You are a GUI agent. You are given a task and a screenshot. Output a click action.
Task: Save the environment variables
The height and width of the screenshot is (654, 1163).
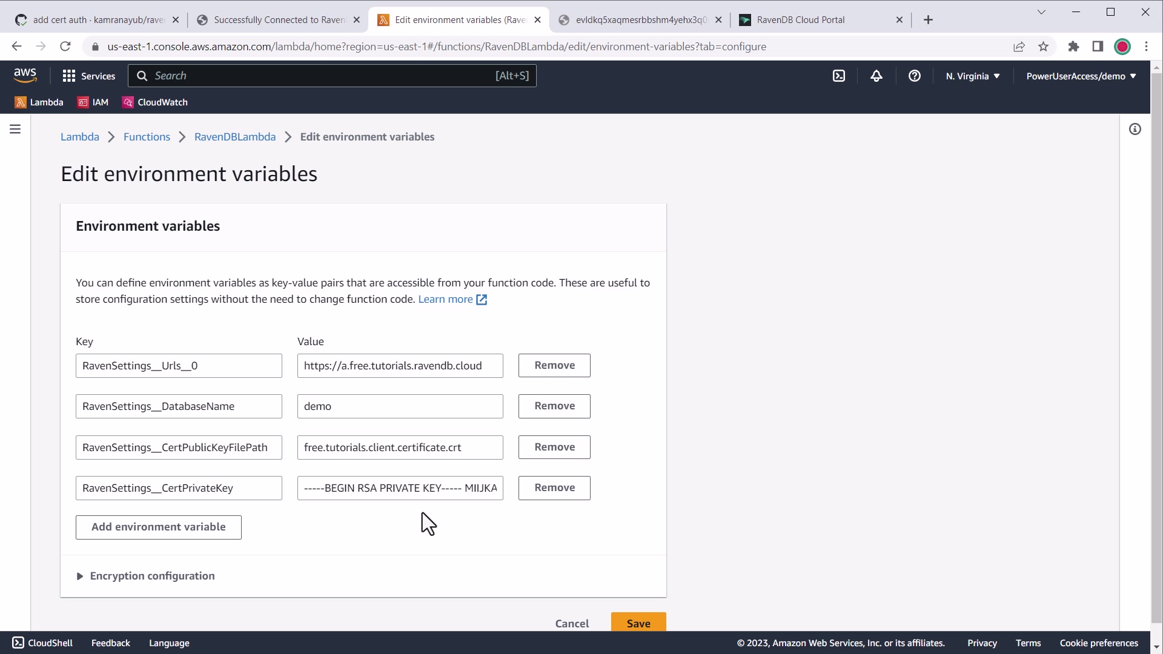[x=638, y=623]
